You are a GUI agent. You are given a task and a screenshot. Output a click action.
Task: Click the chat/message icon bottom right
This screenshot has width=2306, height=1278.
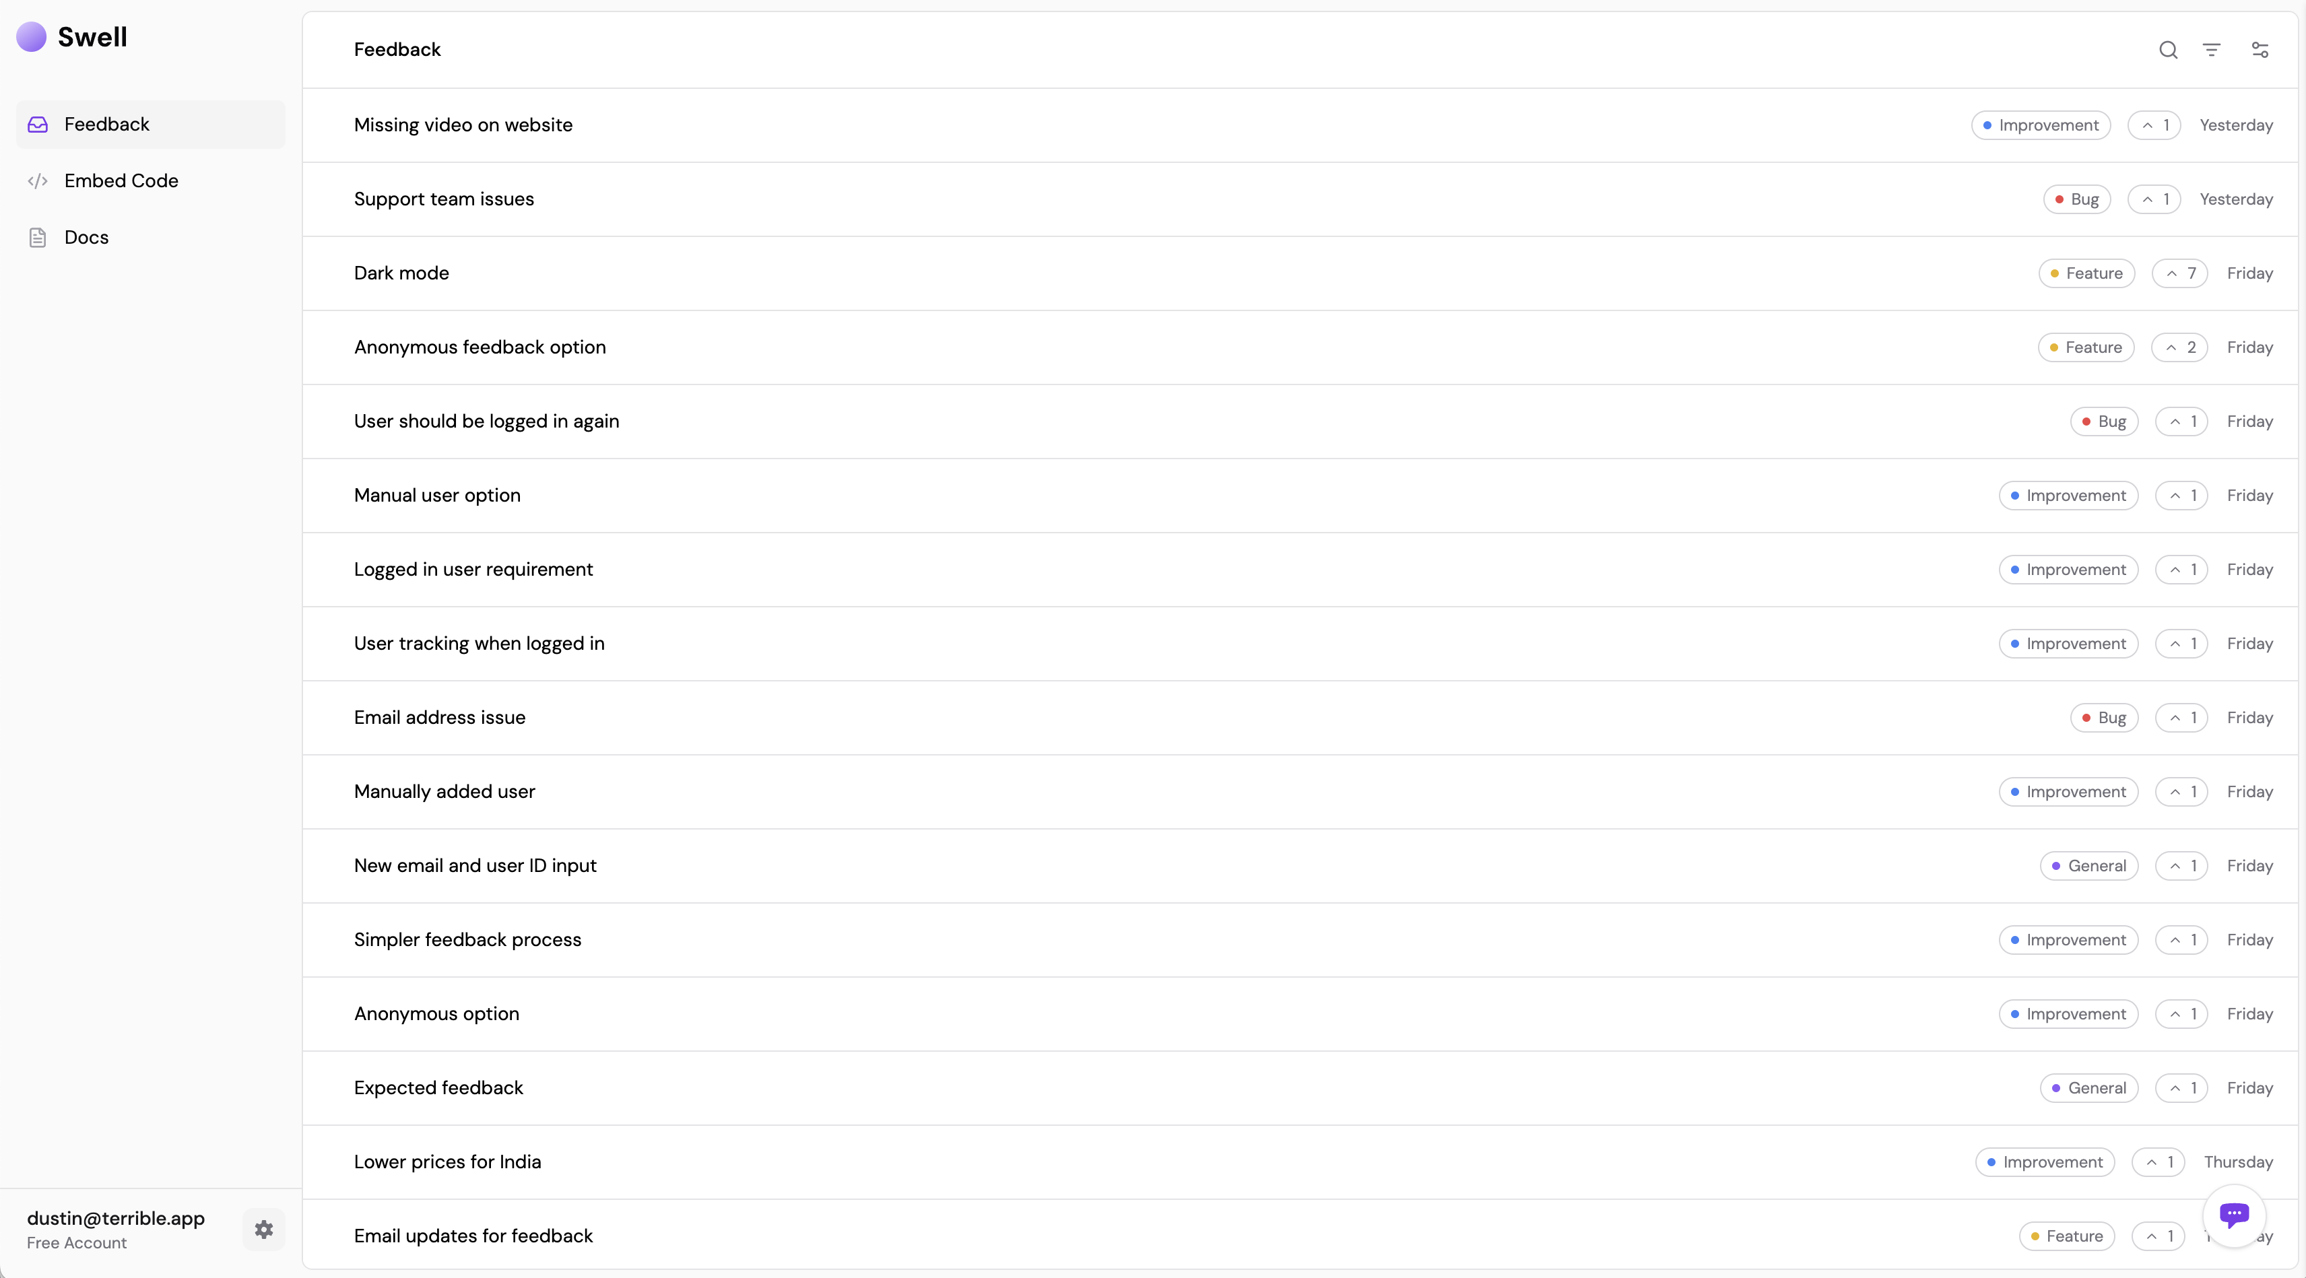[2235, 1213]
